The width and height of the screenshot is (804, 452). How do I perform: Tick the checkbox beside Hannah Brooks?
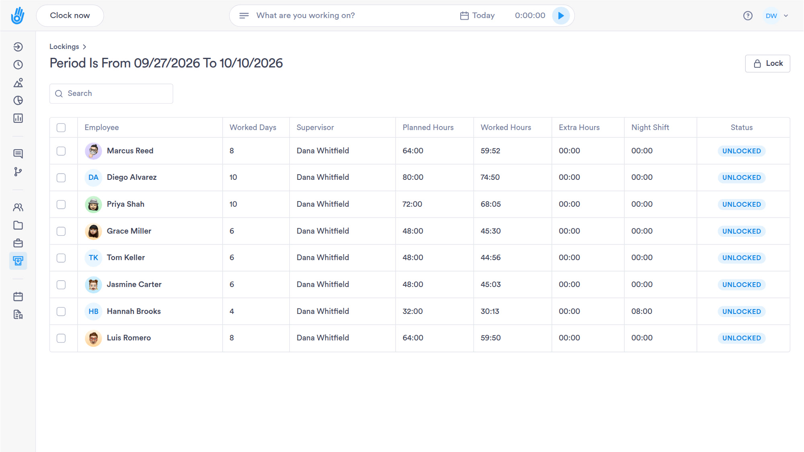[61, 312]
